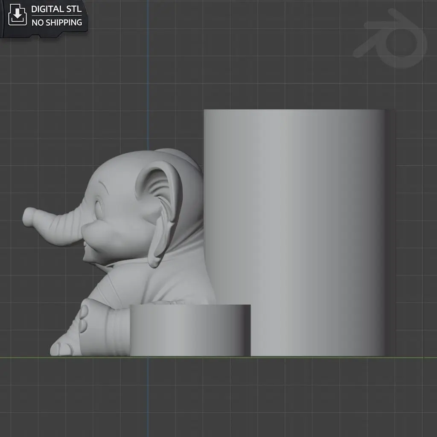Select the tall cylinder cup model

[299, 233]
